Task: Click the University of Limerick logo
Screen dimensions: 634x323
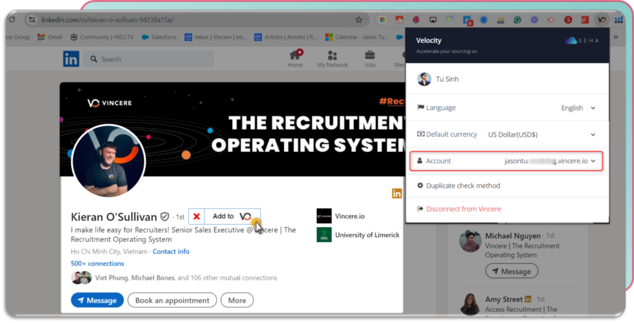Action: click(x=324, y=235)
